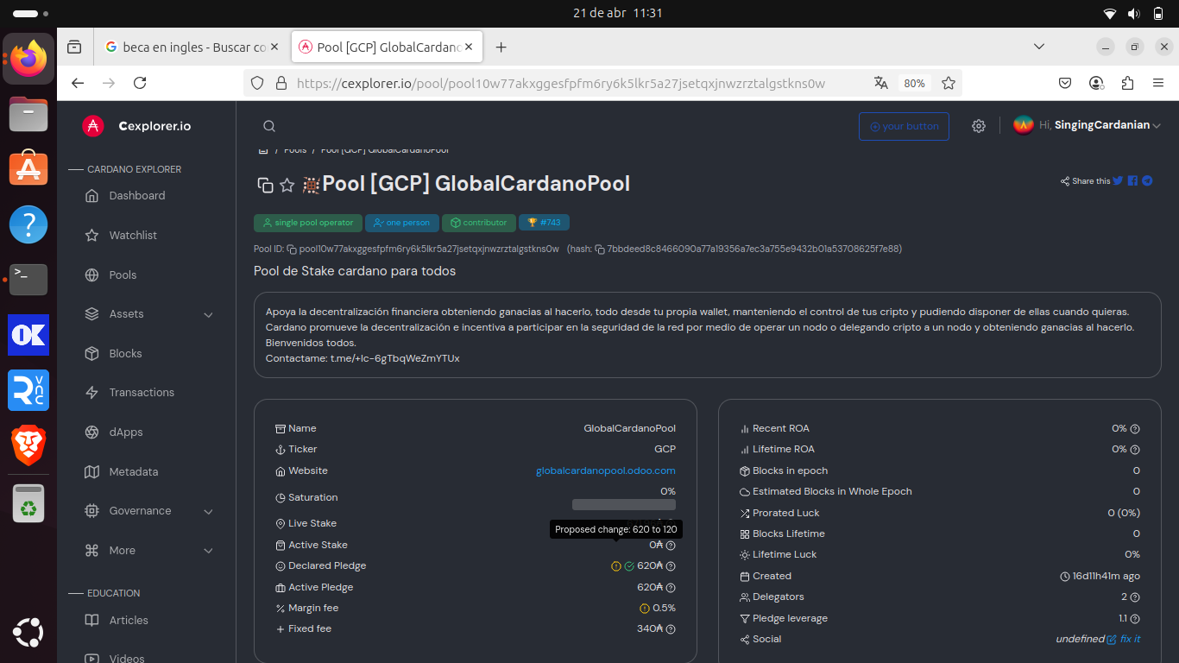
Task: Show site tracking protection shield info
Action: pyautogui.click(x=257, y=83)
